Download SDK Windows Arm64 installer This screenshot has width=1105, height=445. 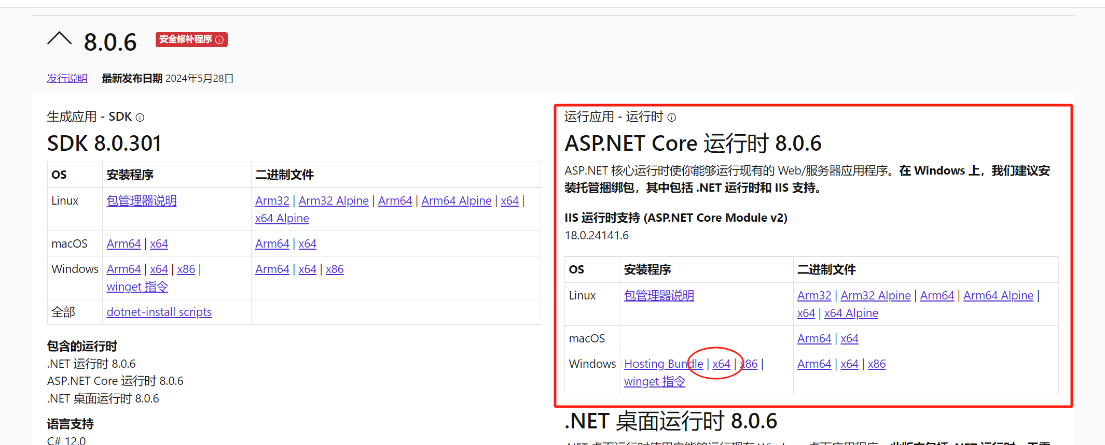[x=123, y=269]
